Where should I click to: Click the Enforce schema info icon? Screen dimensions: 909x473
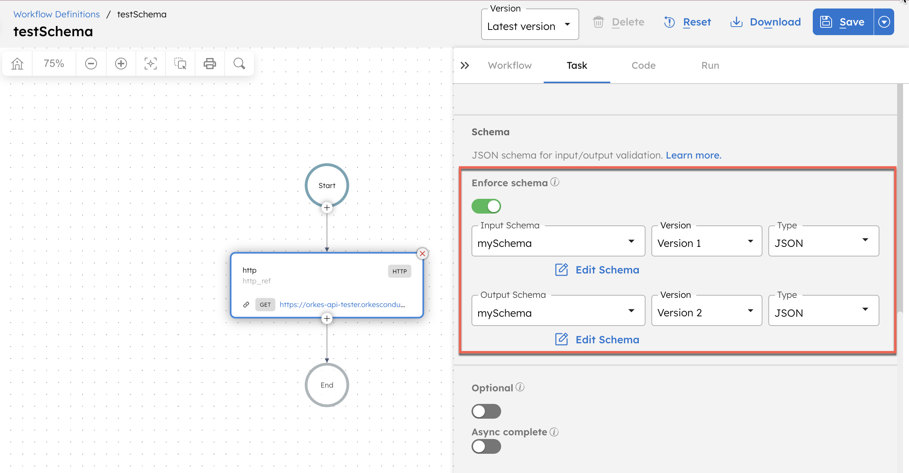[554, 182]
